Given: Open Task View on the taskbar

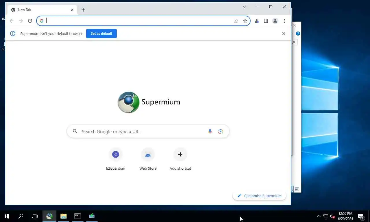Looking at the screenshot, I should 35,216.
